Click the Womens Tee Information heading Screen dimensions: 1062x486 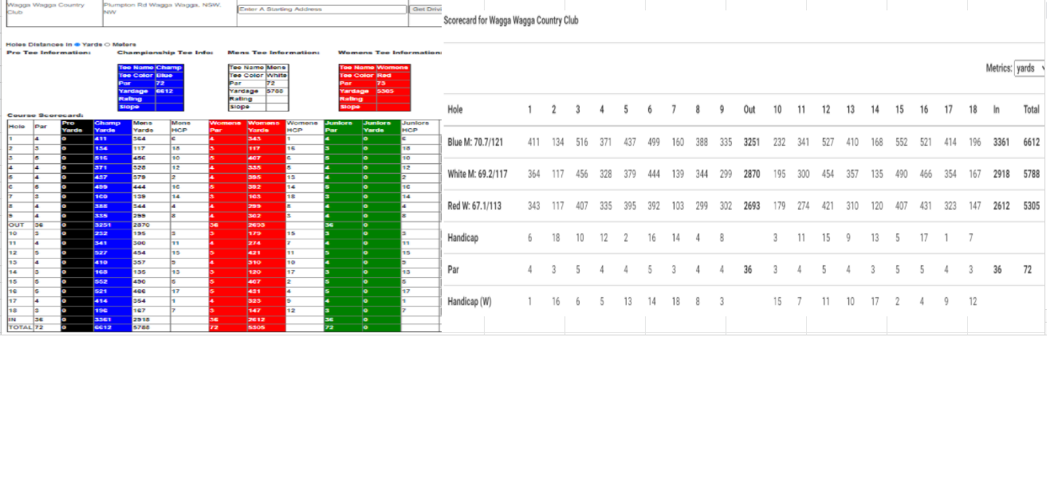coord(390,53)
